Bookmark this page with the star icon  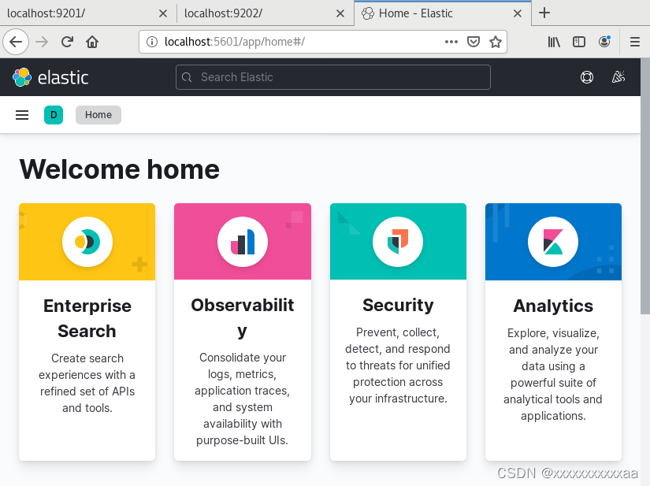pyautogui.click(x=496, y=42)
